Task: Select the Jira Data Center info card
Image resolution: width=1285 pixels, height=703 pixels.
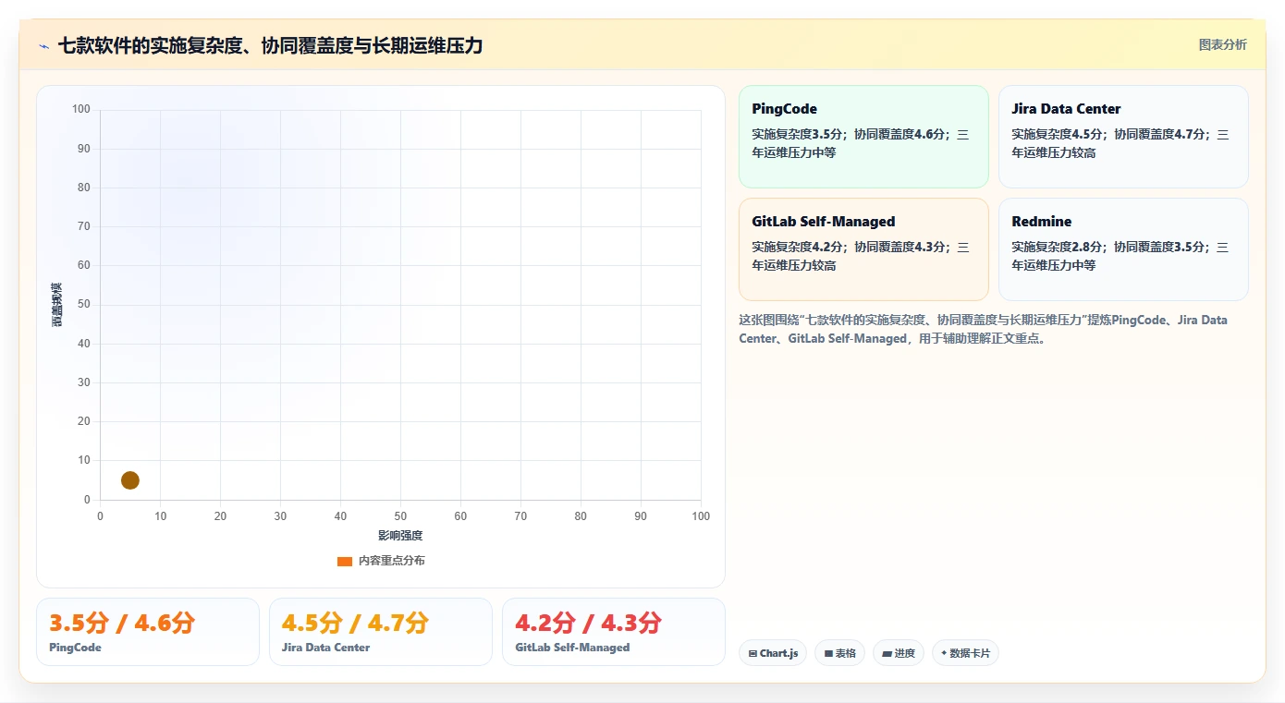Action: click(x=1123, y=137)
